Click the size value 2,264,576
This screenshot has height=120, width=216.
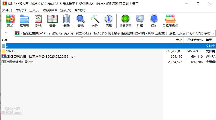coord(175,62)
